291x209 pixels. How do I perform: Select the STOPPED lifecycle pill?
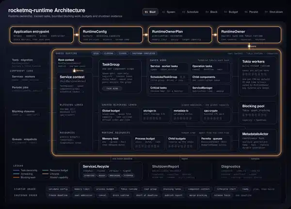pos(129,175)
